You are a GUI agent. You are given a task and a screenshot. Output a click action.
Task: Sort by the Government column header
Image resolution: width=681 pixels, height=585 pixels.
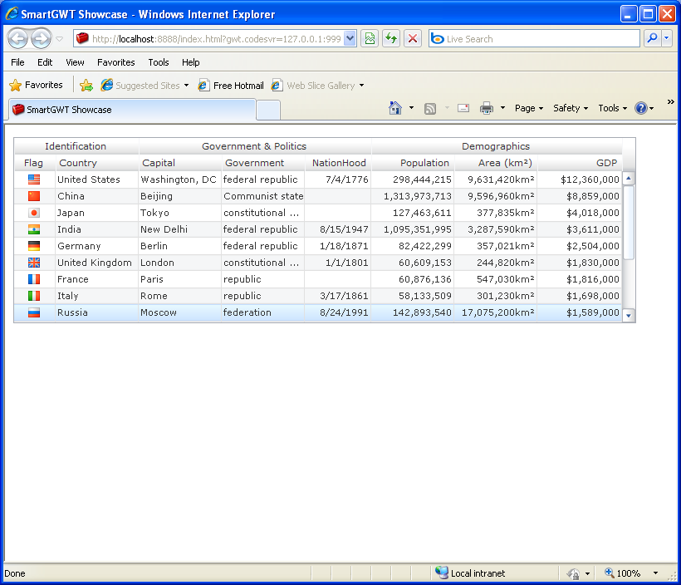(x=262, y=163)
